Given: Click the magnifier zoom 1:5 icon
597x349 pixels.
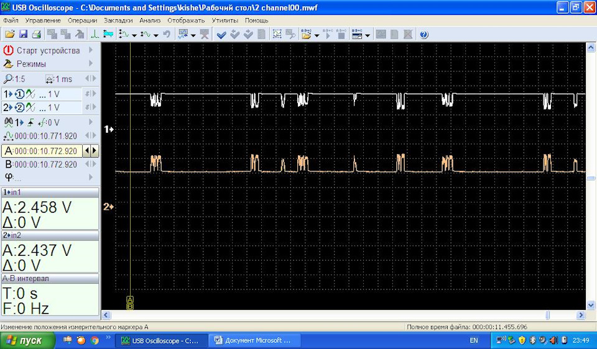Looking at the screenshot, I should click(8, 79).
